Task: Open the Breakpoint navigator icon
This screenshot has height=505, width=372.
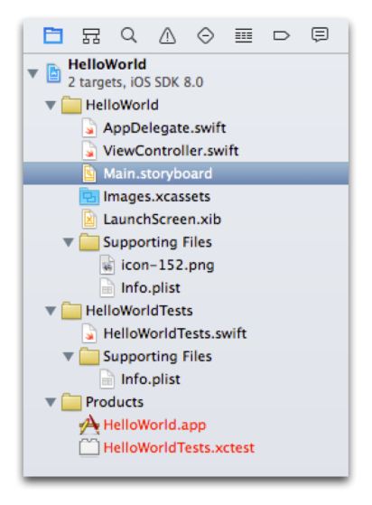Action: pos(282,35)
